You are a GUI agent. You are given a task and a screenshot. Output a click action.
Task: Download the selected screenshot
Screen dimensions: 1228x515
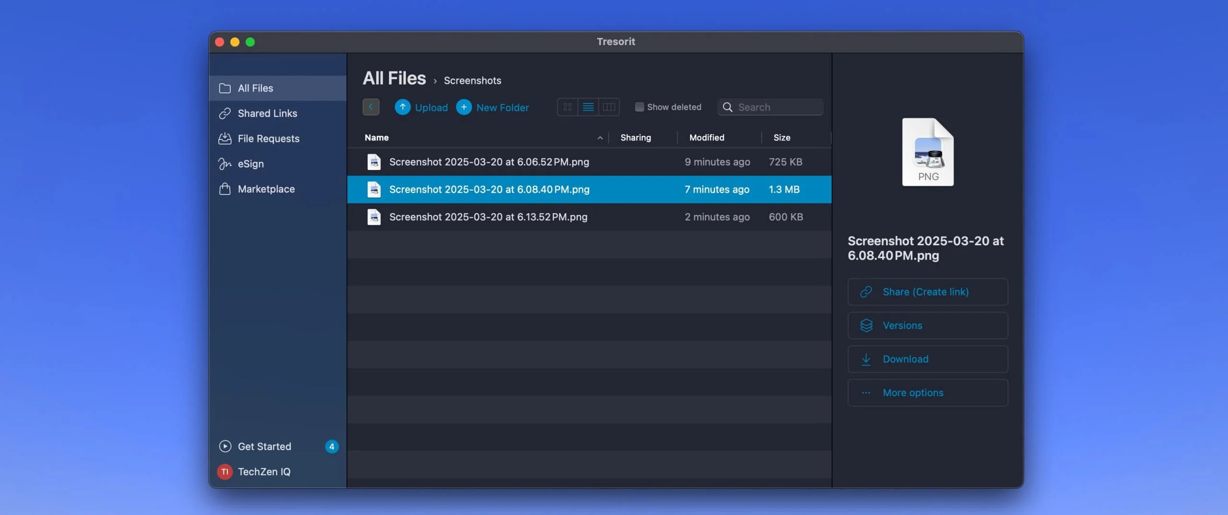coord(927,359)
